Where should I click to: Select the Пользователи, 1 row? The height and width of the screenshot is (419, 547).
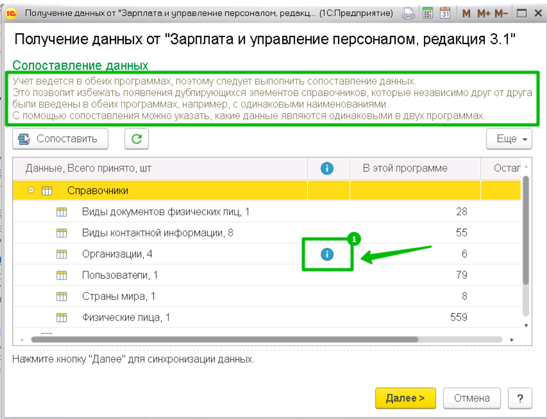[x=120, y=275]
